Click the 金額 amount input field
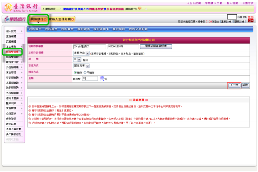 click(90, 78)
